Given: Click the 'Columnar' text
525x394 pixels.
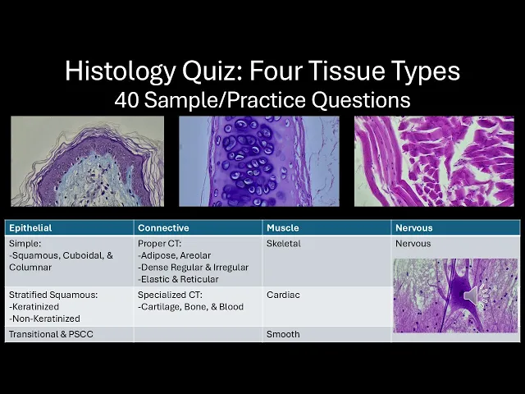Looking at the screenshot, I should coord(30,268).
